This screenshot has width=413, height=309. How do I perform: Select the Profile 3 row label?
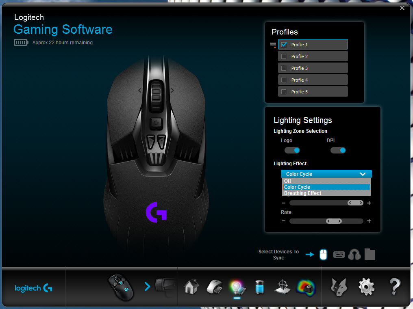click(300, 68)
